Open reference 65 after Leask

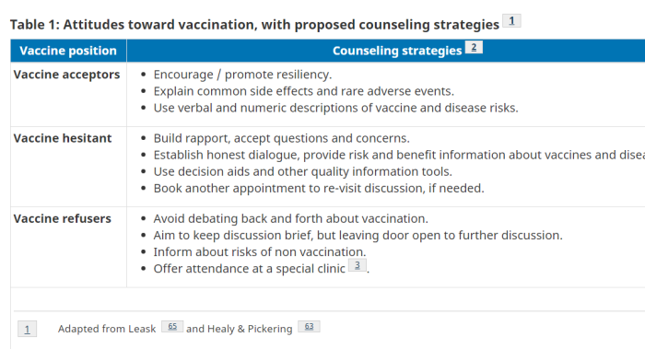coord(172,326)
